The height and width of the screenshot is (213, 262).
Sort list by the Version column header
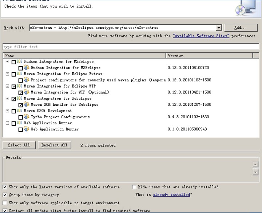209,56
